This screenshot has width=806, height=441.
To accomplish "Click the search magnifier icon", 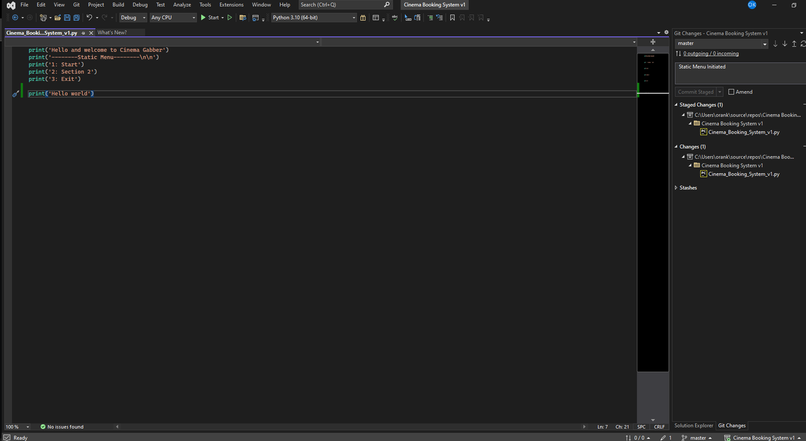I will [x=387, y=4].
